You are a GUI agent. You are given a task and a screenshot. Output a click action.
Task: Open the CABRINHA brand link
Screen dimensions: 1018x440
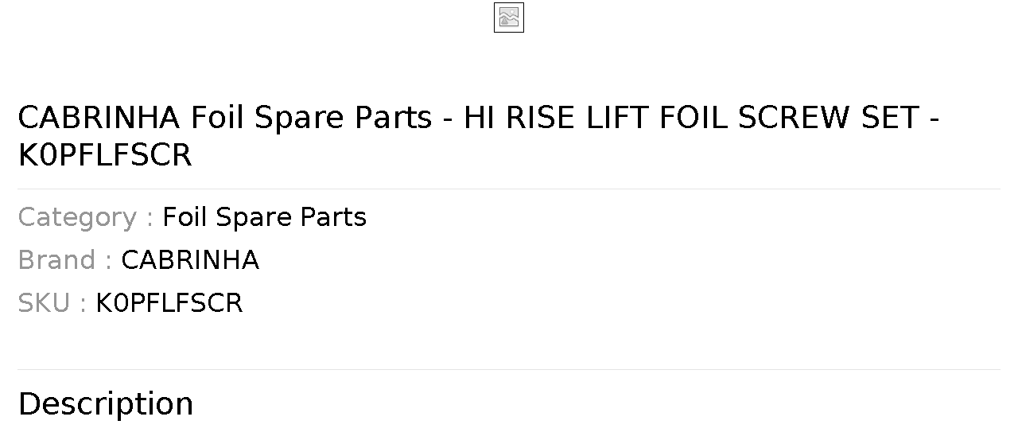tap(190, 260)
